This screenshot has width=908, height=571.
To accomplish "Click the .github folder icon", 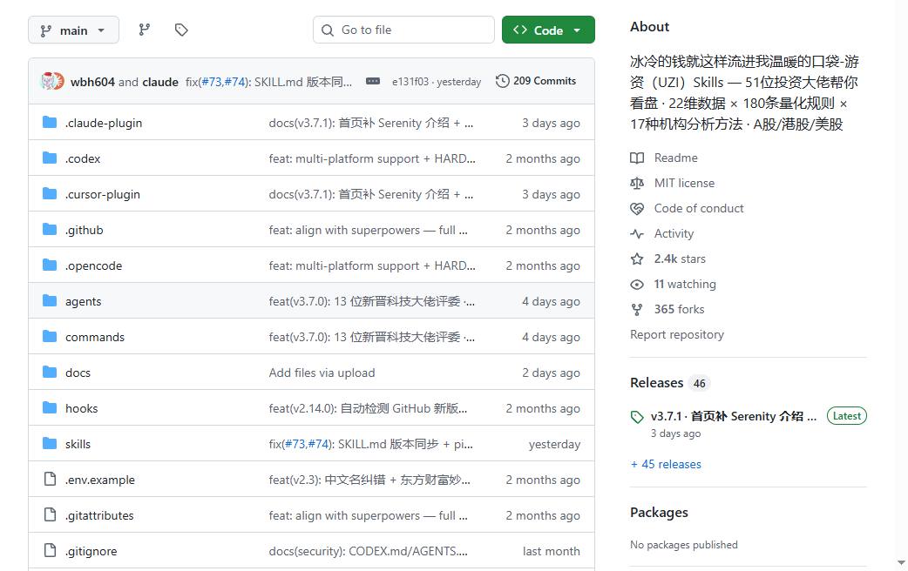I will click(x=50, y=230).
